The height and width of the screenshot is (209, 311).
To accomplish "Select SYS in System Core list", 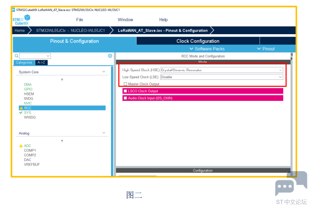I will click(x=28, y=113).
